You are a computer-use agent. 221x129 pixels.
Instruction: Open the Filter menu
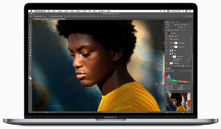84,11
